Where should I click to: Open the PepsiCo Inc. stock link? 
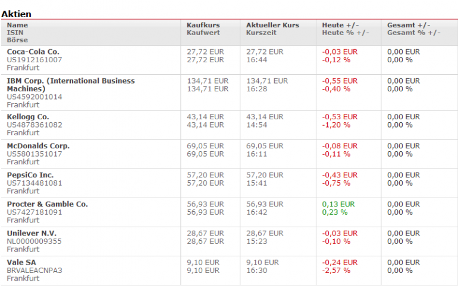point(30,175)
